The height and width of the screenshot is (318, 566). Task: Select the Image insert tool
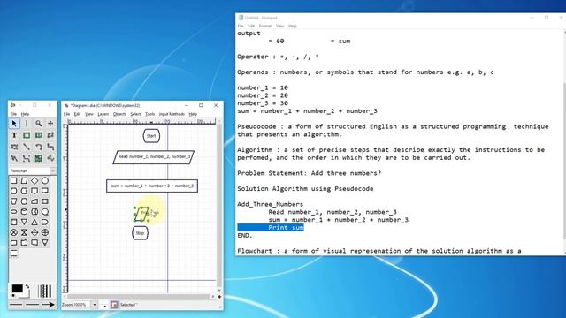[38, 158]
